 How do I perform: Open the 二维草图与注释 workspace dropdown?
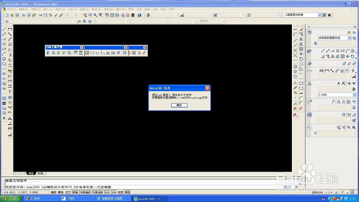[x=320, y=15]
